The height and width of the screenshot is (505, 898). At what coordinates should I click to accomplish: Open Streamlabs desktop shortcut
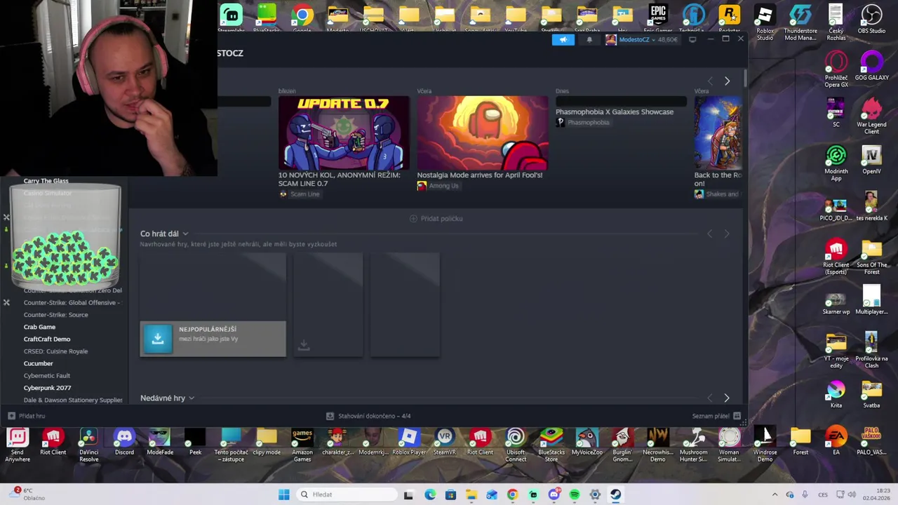[x=231, y=18]
